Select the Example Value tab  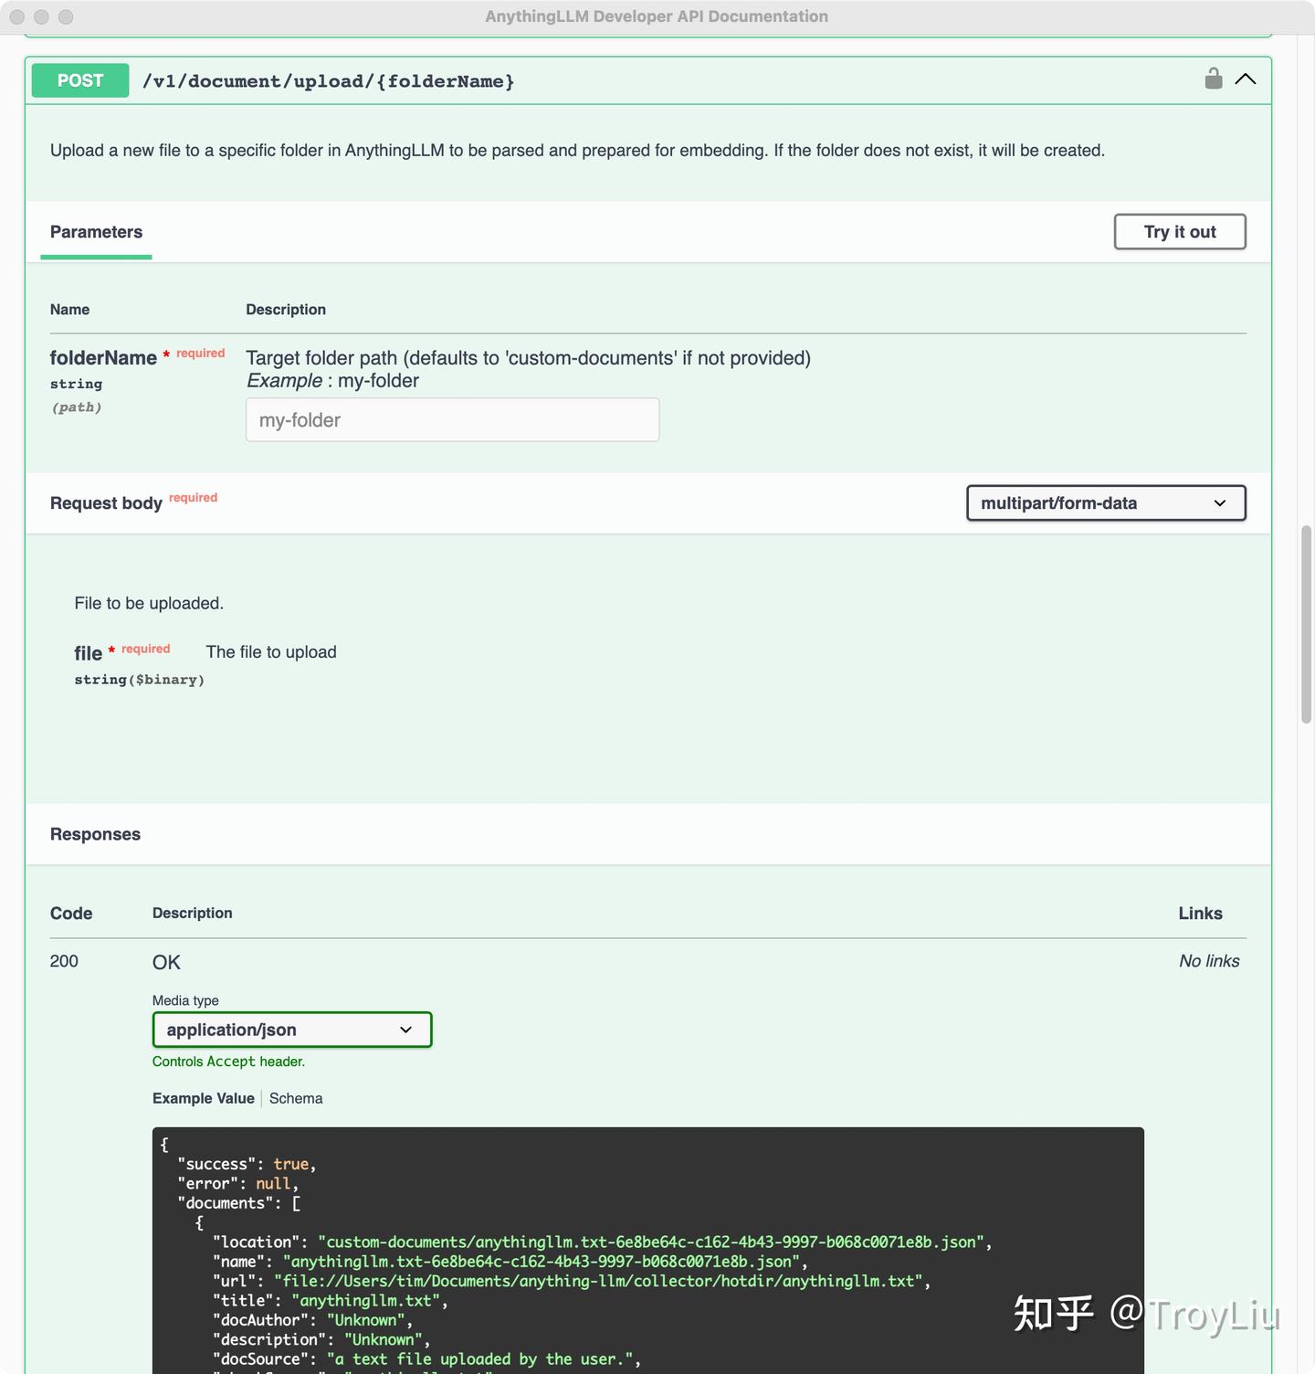(x=204, y=1098)
